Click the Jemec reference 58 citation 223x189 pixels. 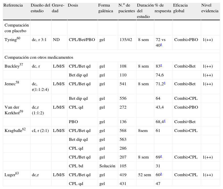click(x=19, y=82)
